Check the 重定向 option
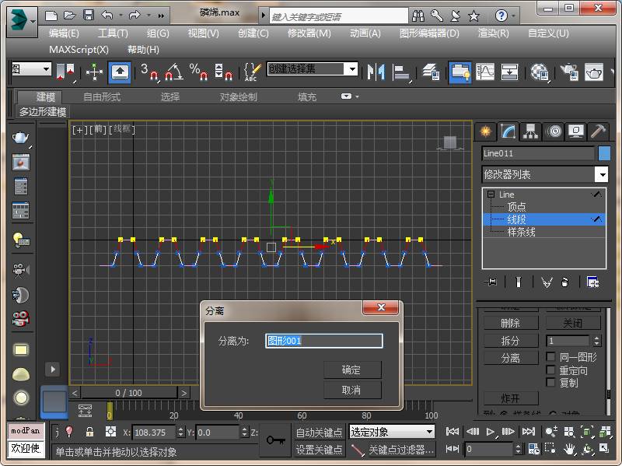 (x=550, y=370)
